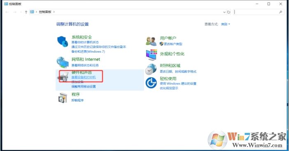289x151 pixels.
Task: Close the Control Panel window
Action: click(x=281, y=4)
